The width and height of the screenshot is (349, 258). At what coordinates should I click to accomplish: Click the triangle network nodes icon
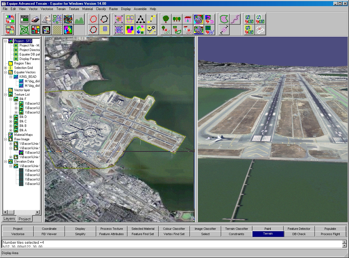click(x=140, y=19)
